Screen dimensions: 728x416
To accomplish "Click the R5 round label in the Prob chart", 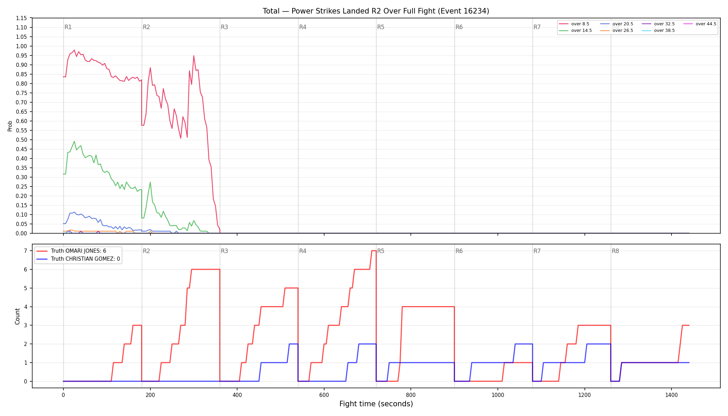I will [x=381, y=27].
